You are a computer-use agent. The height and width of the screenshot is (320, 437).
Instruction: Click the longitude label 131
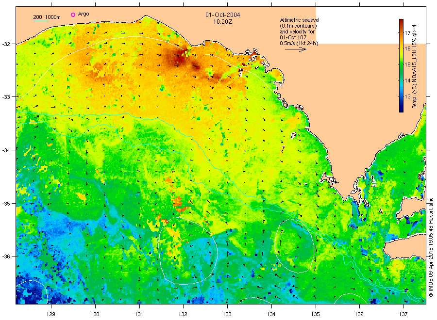[x=139, y=314]
